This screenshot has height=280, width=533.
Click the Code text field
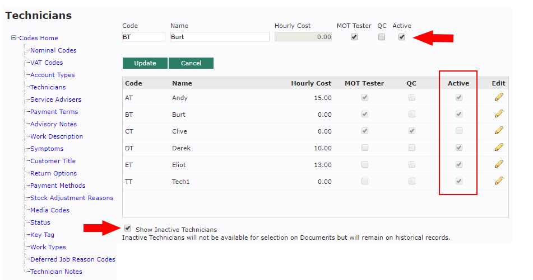pos(143,37)
